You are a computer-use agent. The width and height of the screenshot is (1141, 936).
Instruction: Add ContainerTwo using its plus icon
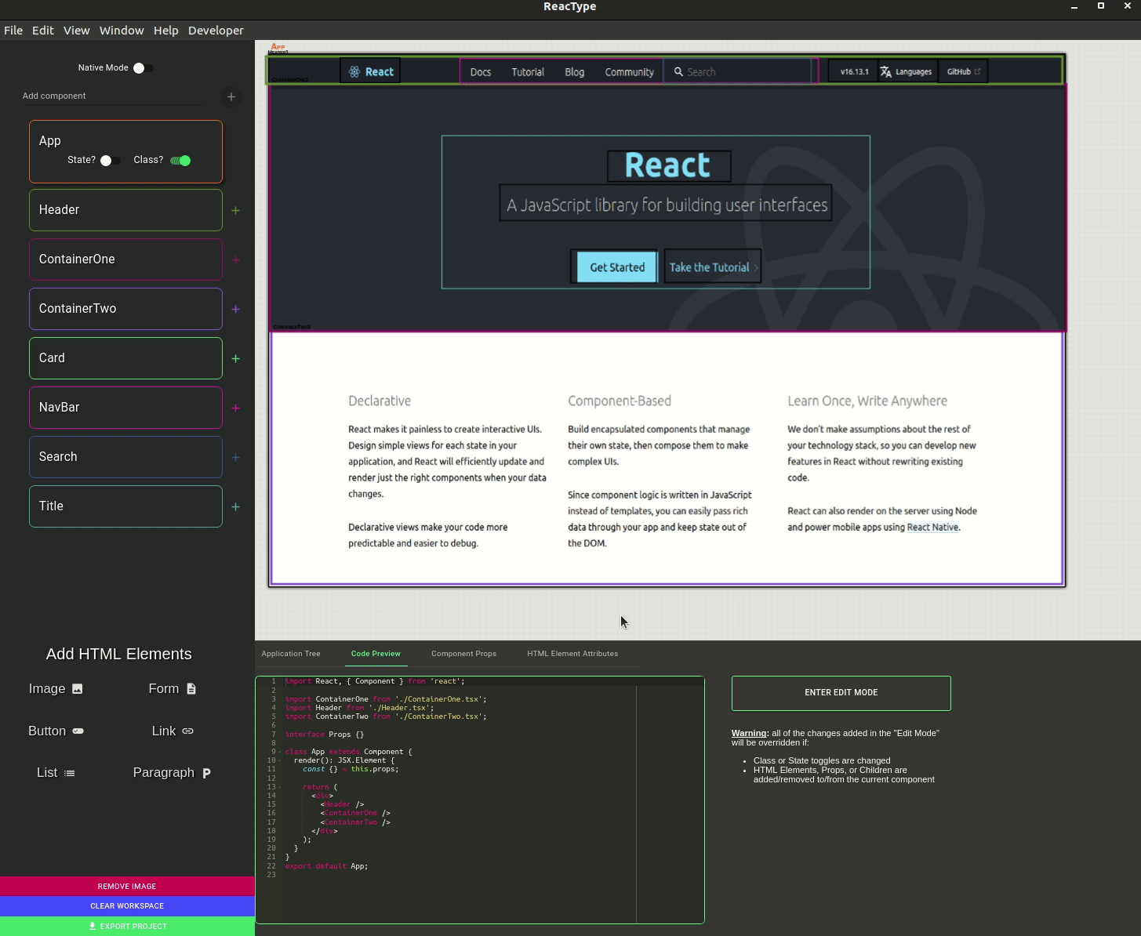click(x=235, y=309)
